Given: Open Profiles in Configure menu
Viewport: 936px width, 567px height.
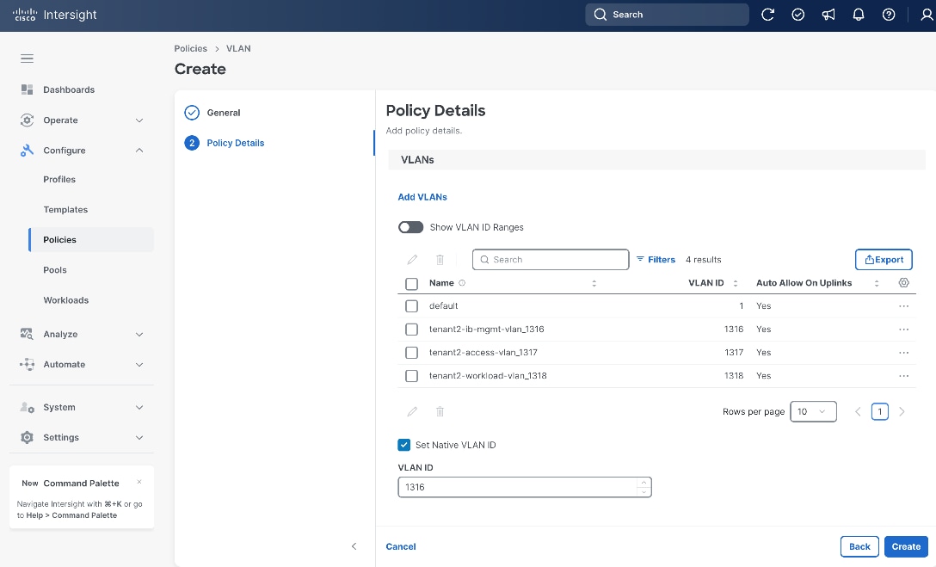Looking at the screenshot, I should tap(59, 179).
